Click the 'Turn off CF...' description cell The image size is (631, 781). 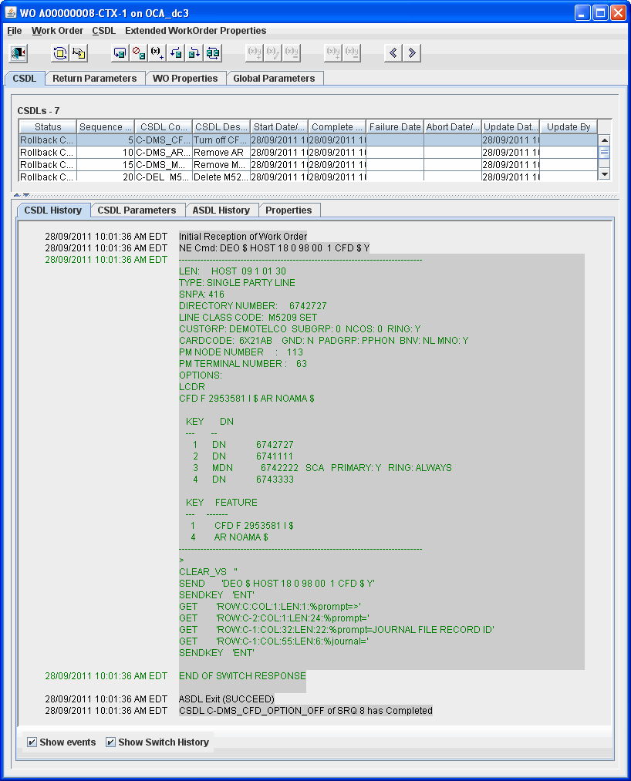pyautogui.click(x=221, y=140)
